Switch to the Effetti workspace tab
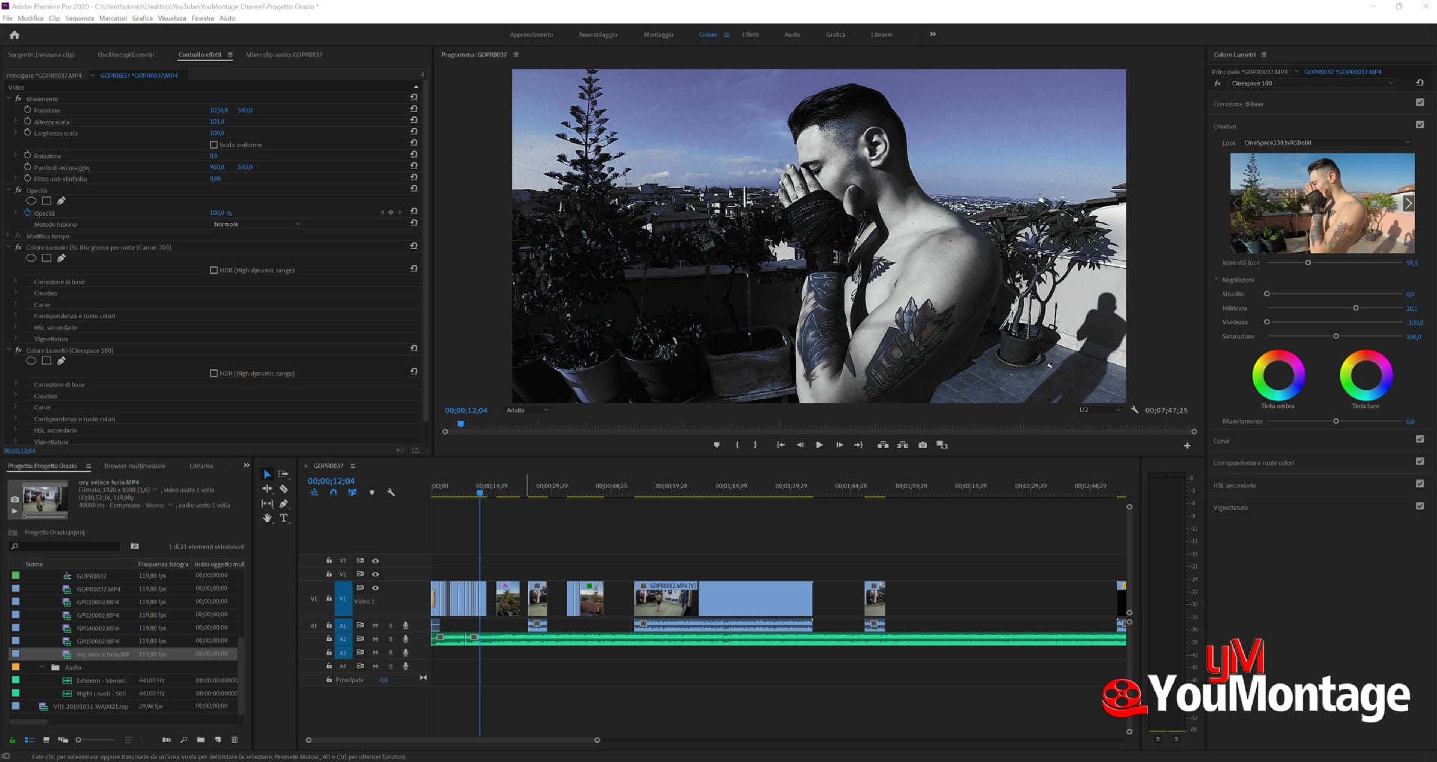This screenshot has height=762, width=1437. [x=750, y=34]
